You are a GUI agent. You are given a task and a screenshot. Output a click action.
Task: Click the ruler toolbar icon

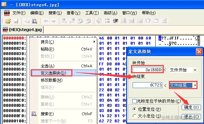(x=132, y=21)
